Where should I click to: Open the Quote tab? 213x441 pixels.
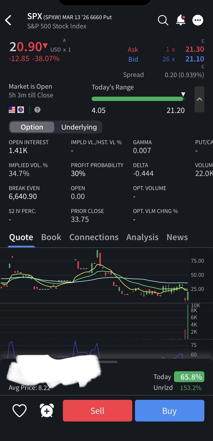[21, 237]
